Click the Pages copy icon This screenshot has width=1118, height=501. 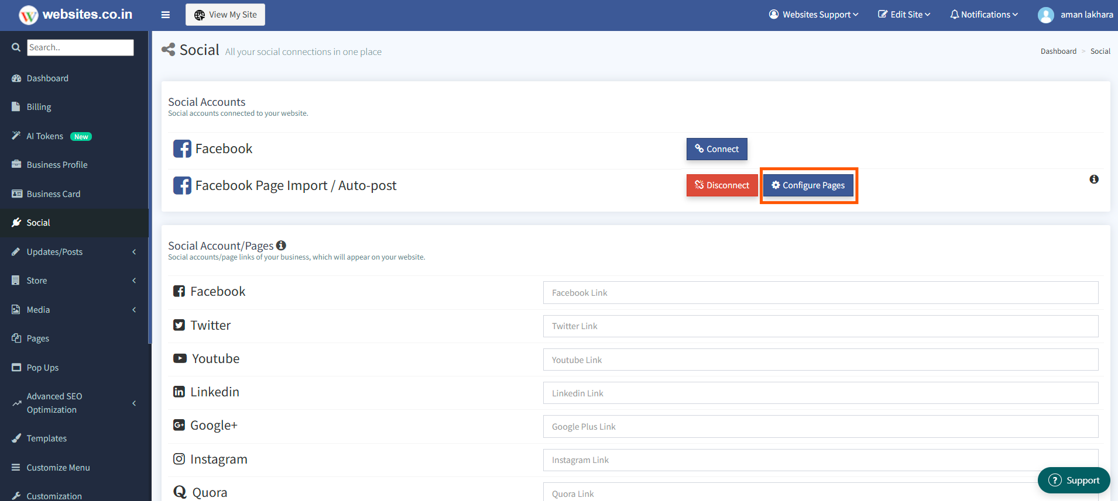click(x=16, y=338)
